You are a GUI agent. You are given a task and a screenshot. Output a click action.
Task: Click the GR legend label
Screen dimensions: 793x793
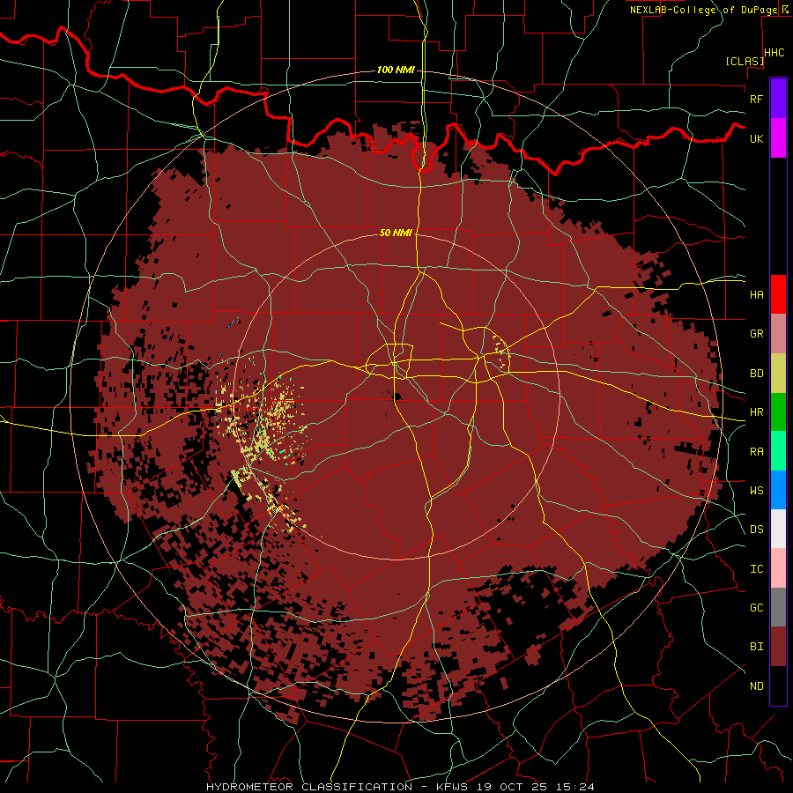click(757, 334)
